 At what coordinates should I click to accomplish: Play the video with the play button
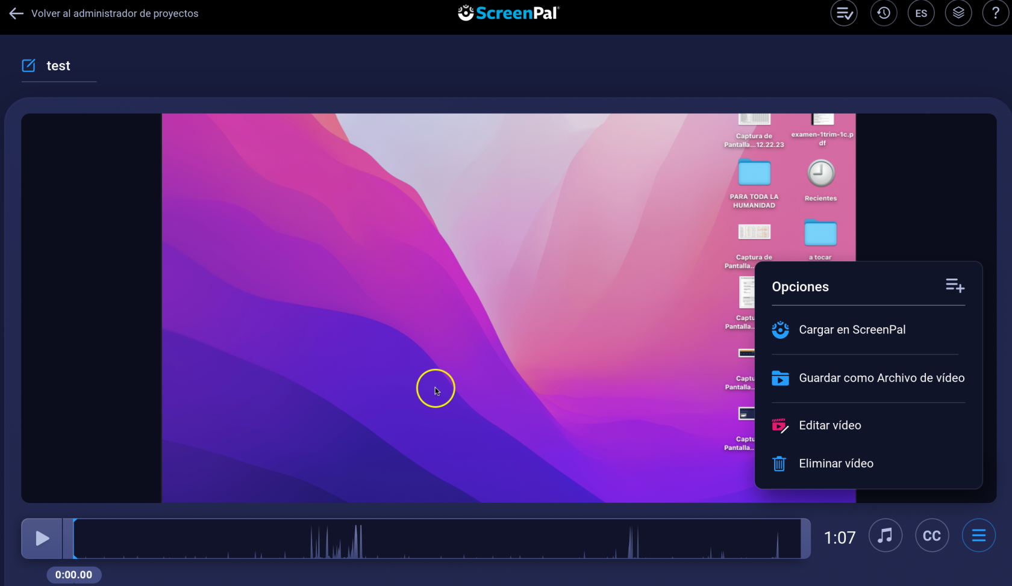[x=42, y=538]
